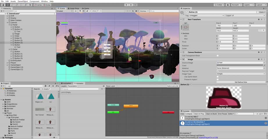Open the GameObject icon picker in Inspector
Image resolution: width=268 pixels, height=139 pixels.
(182, 13)
